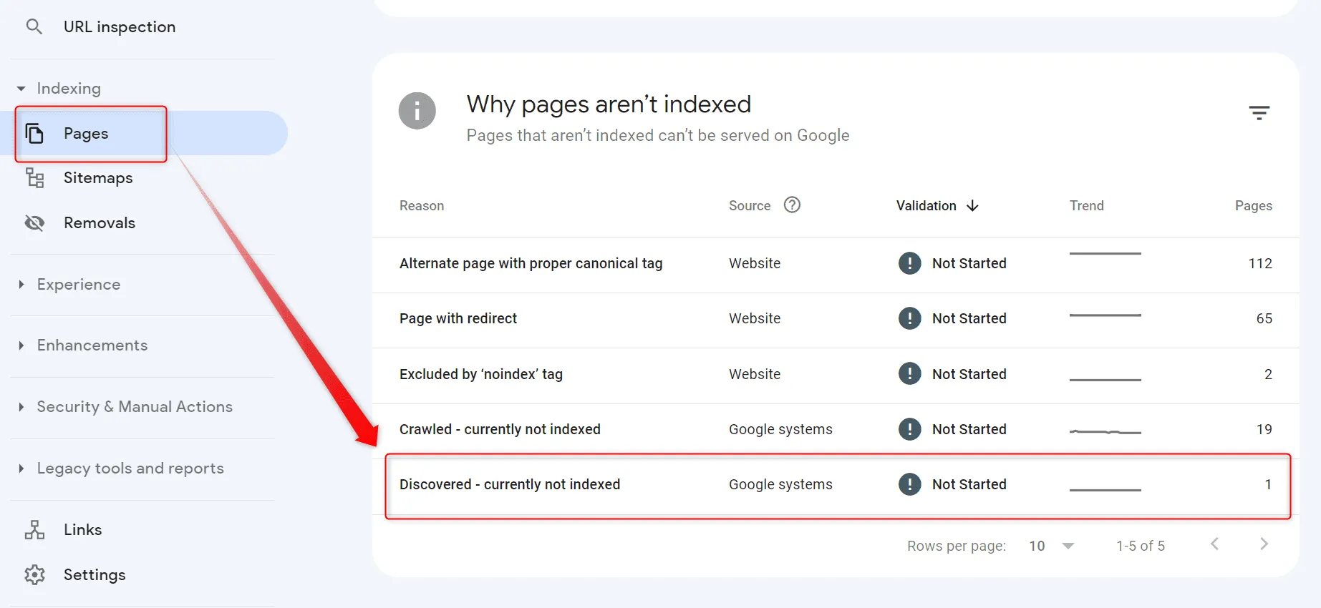Open 'Crawled - currently not indexed' row
The width and height of the screenshot is (1321, 608).
pos(836,430)
